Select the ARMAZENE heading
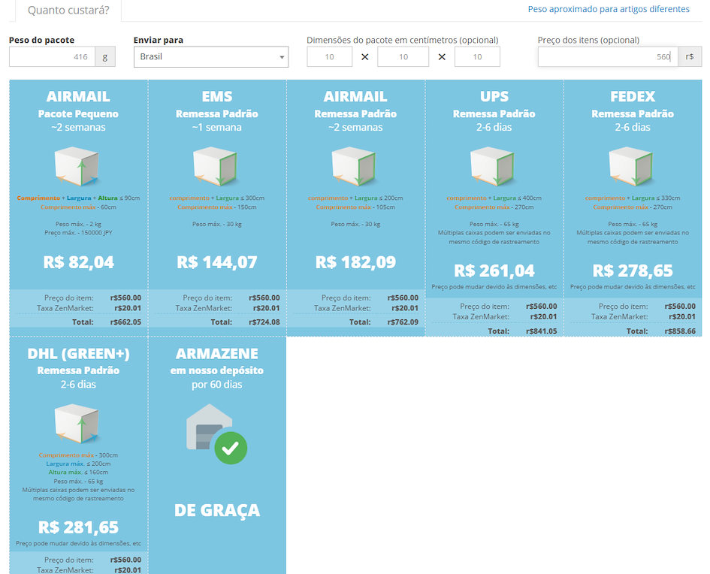This screenshot has height=574, width=710. [217, 354]
